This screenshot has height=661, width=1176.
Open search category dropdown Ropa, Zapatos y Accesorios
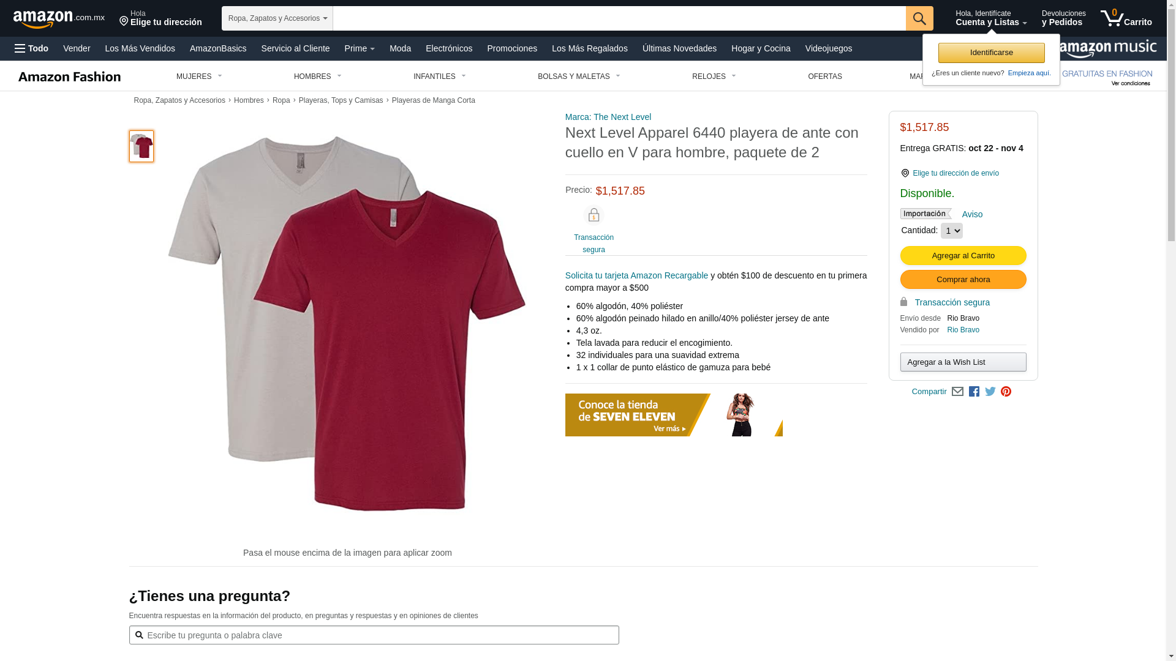pos(277,18)
